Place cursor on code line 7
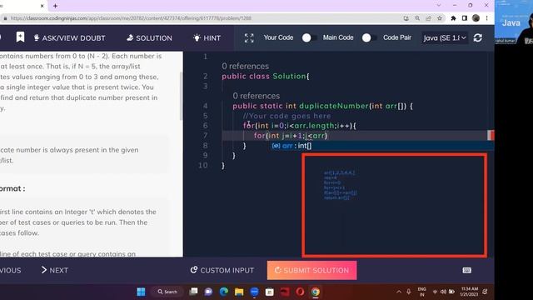Image resolution: width=533 pixels, height=300 pixels. pyautogui.click(x=354, y=136)
